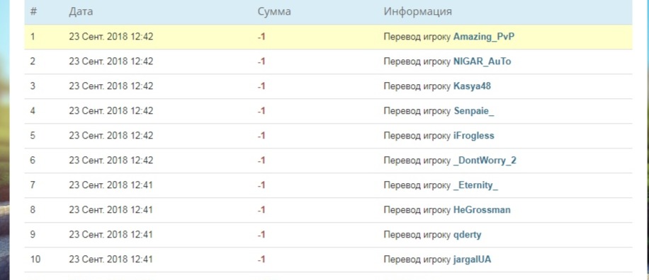Open player link _Eternity_
Screen dimensions: 649x280
[475, 185]
